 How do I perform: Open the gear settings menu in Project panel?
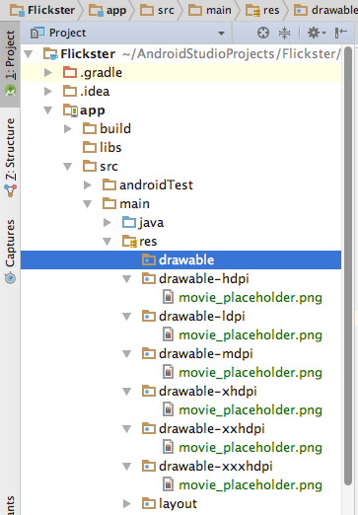coord(316,33)
